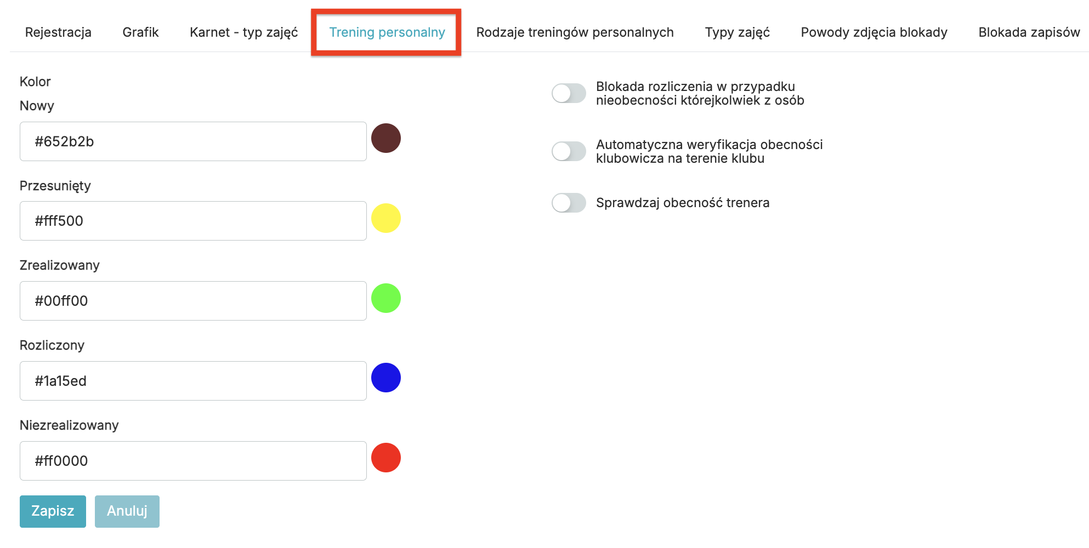Click the red Niezrealizowany color swatch
The height and width of the screenshot is (548, 1089).
pyautogui.click(x=386, y=458)
